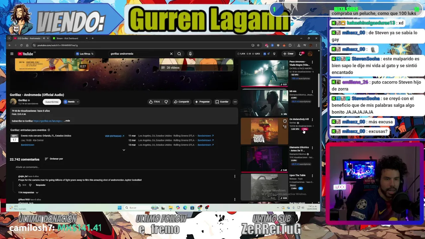Show hidden tray icons chevron
425x239 pixels.
[278, 208]
